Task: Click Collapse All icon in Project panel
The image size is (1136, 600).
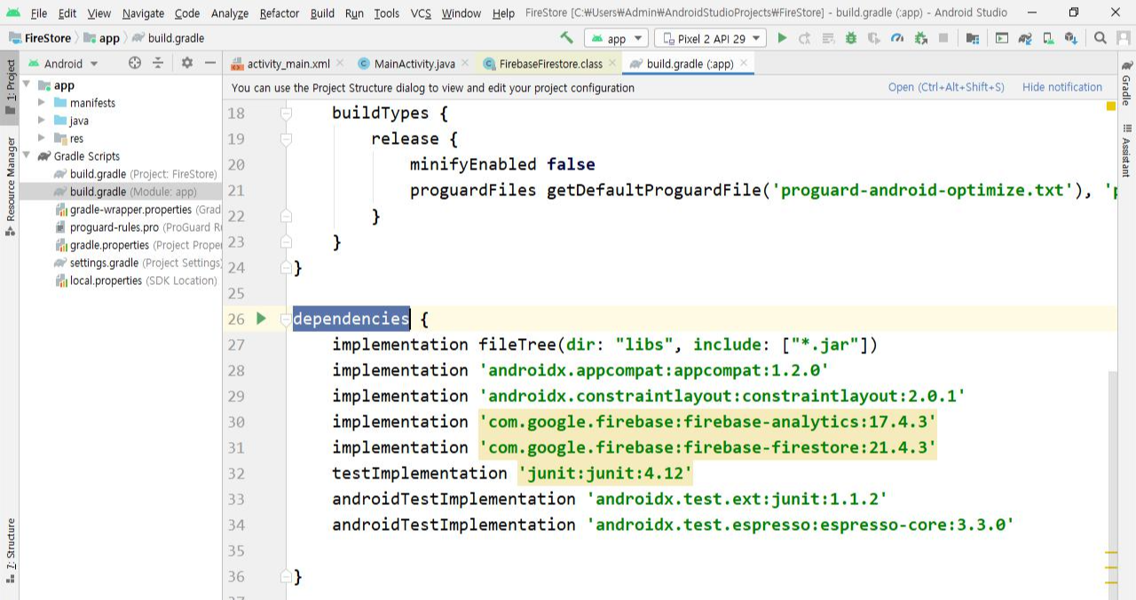Action: (158, 63)
